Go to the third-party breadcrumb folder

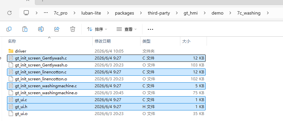point(159,13)
